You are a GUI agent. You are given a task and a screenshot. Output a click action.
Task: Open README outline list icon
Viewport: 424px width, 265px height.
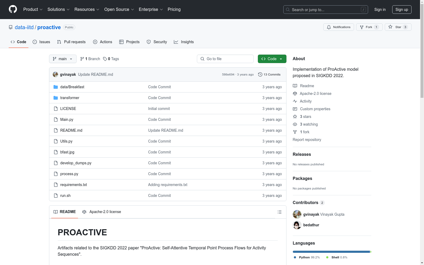point(279,212)
